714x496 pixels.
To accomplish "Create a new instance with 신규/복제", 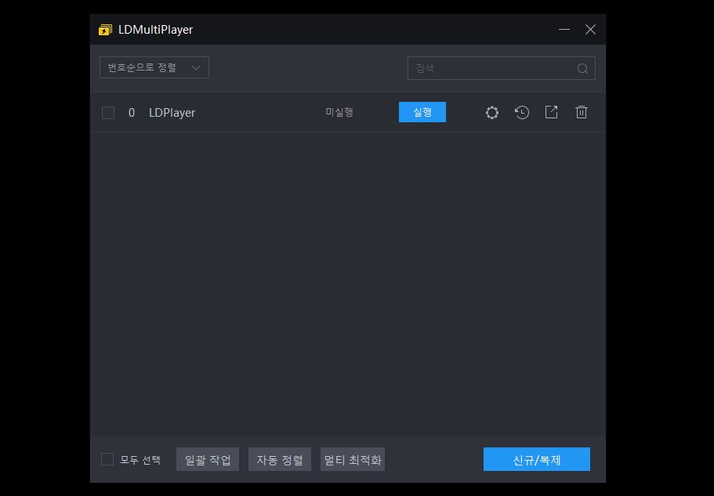I will click(536, 460).
